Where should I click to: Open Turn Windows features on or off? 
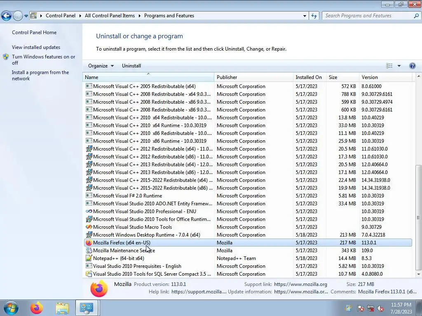tap(43, 60)
